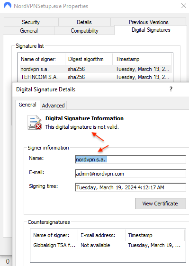The width and height of the screenshot is (189, 266).
Task: Click the signer Name field containing nordvpn s.a.
Action: (130, 160)
